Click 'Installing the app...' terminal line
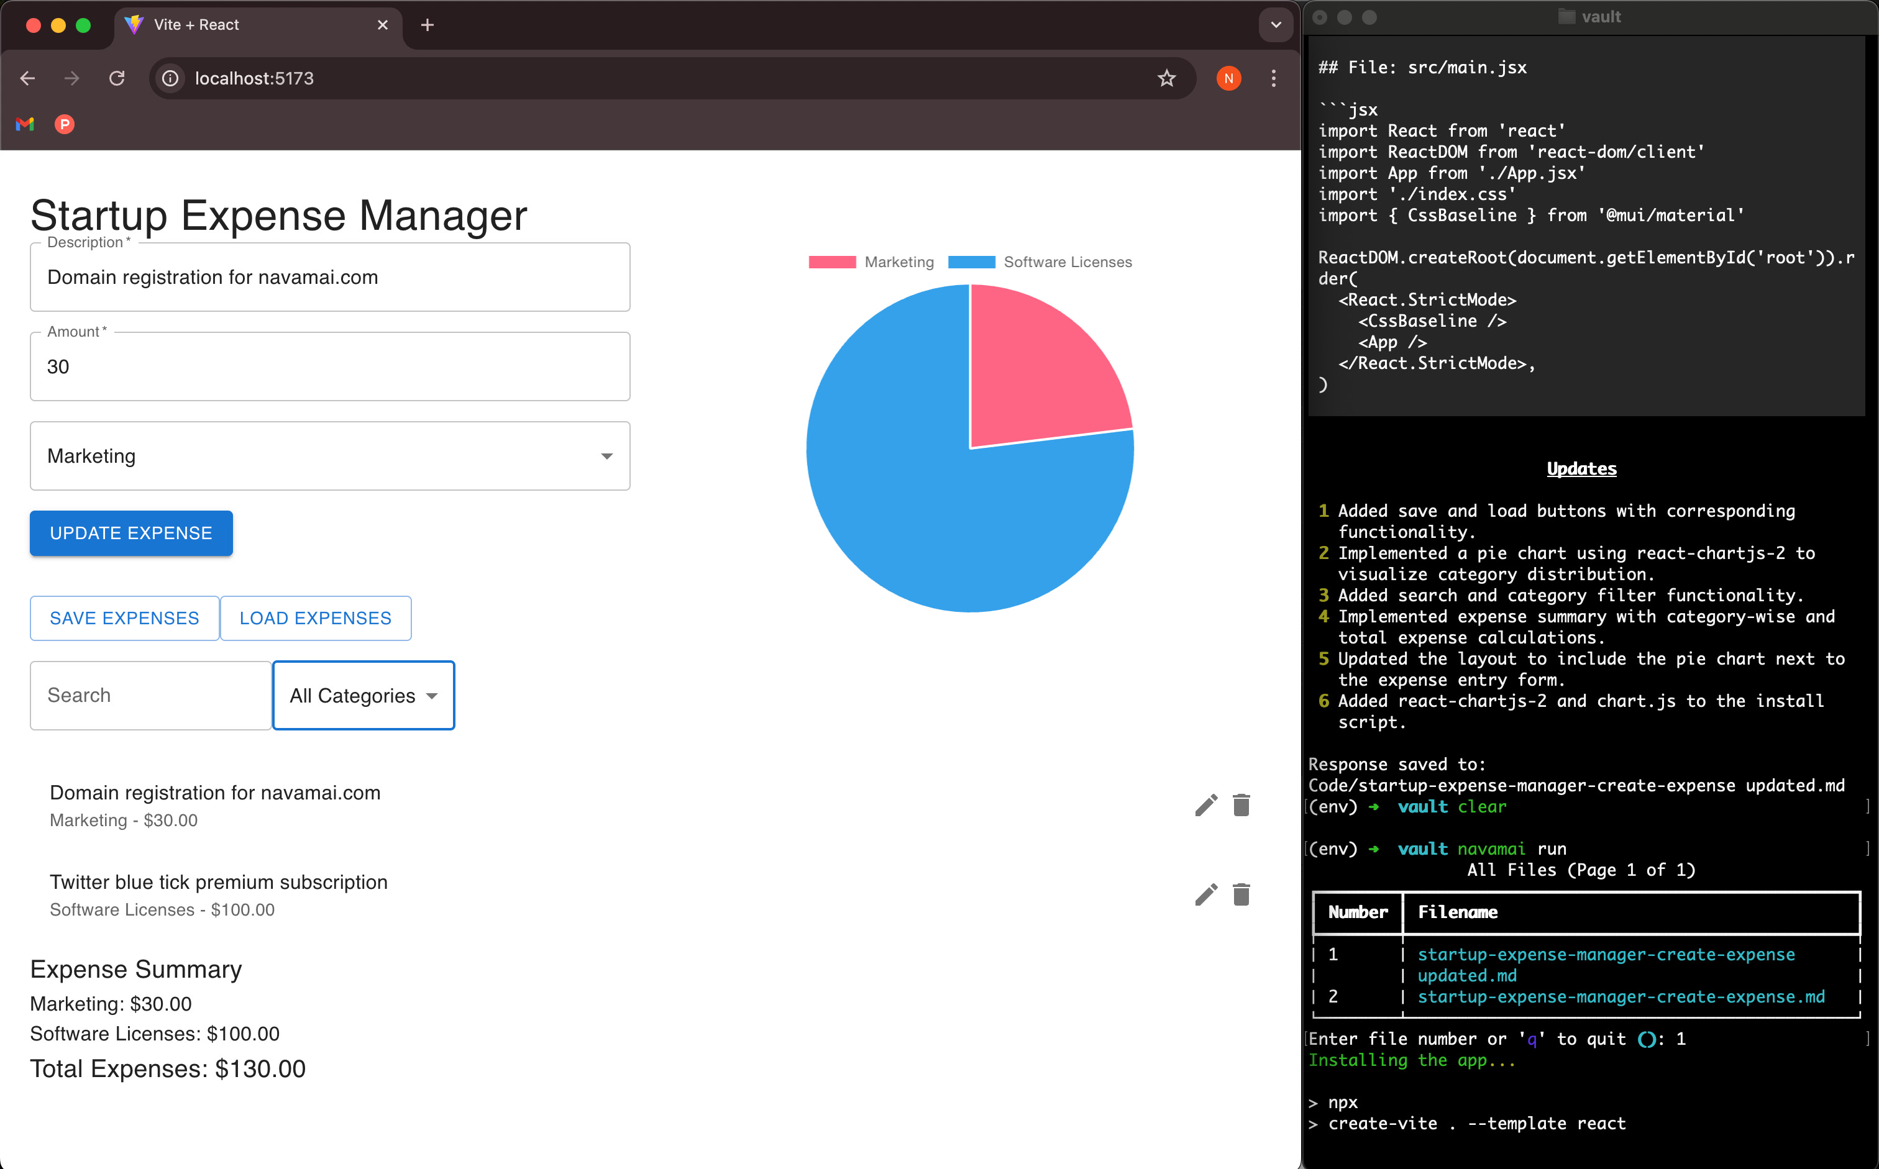 click(x=1412, y=1060)
